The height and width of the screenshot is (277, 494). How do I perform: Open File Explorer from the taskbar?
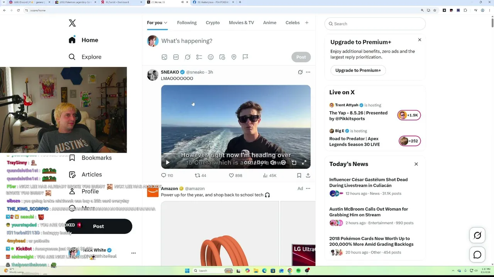pyautogui.click(x=256, y=271)
